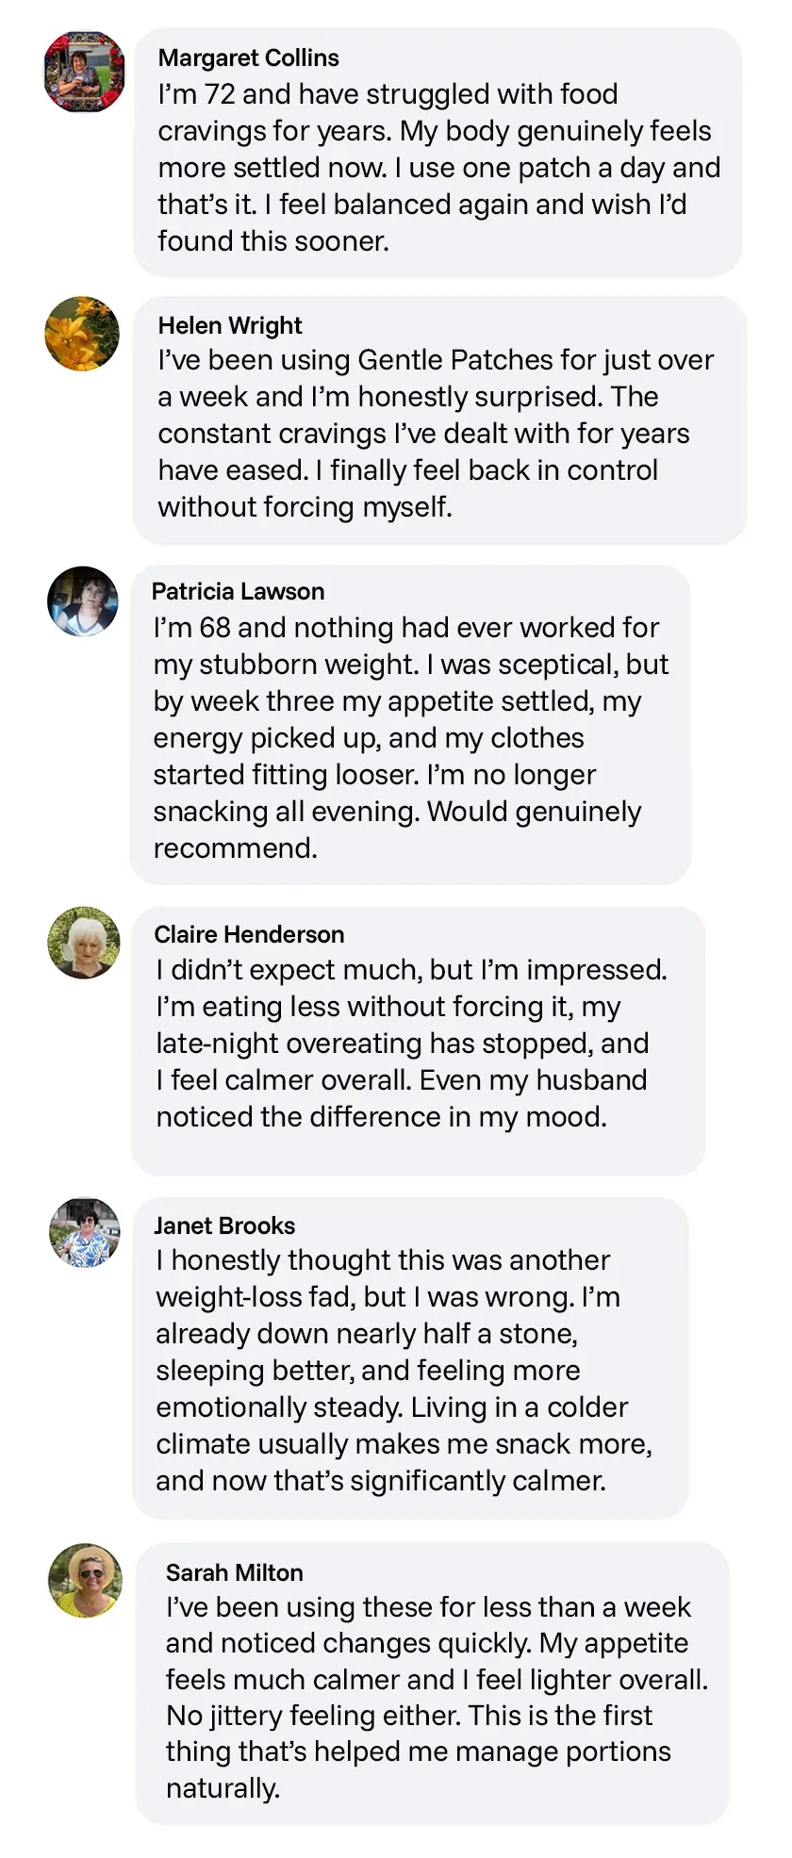Select Margaret's comment about one patch a day
The width and height of the screenshot is (792, 1858).
coord(438,168)
